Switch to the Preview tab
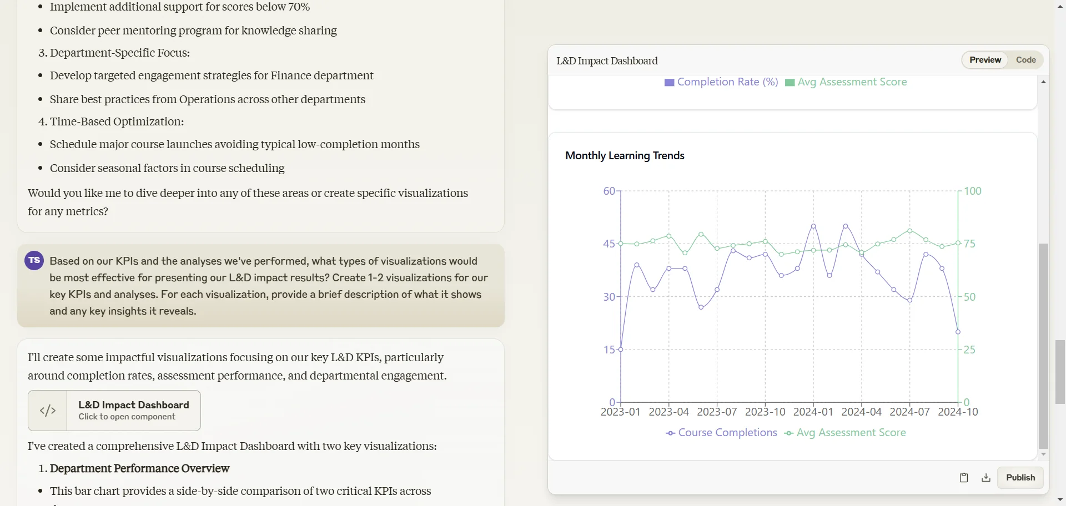 click(x=985, y=60)
